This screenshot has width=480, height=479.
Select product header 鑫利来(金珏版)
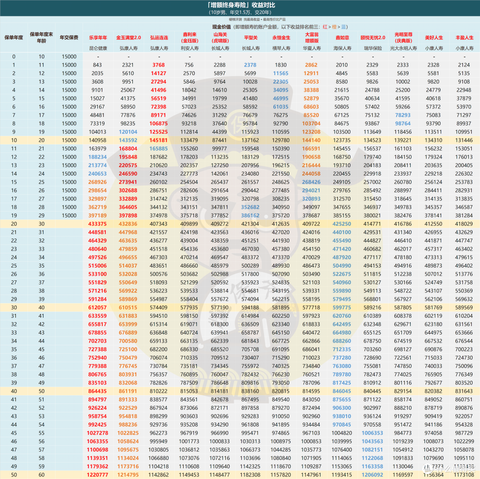189,38
